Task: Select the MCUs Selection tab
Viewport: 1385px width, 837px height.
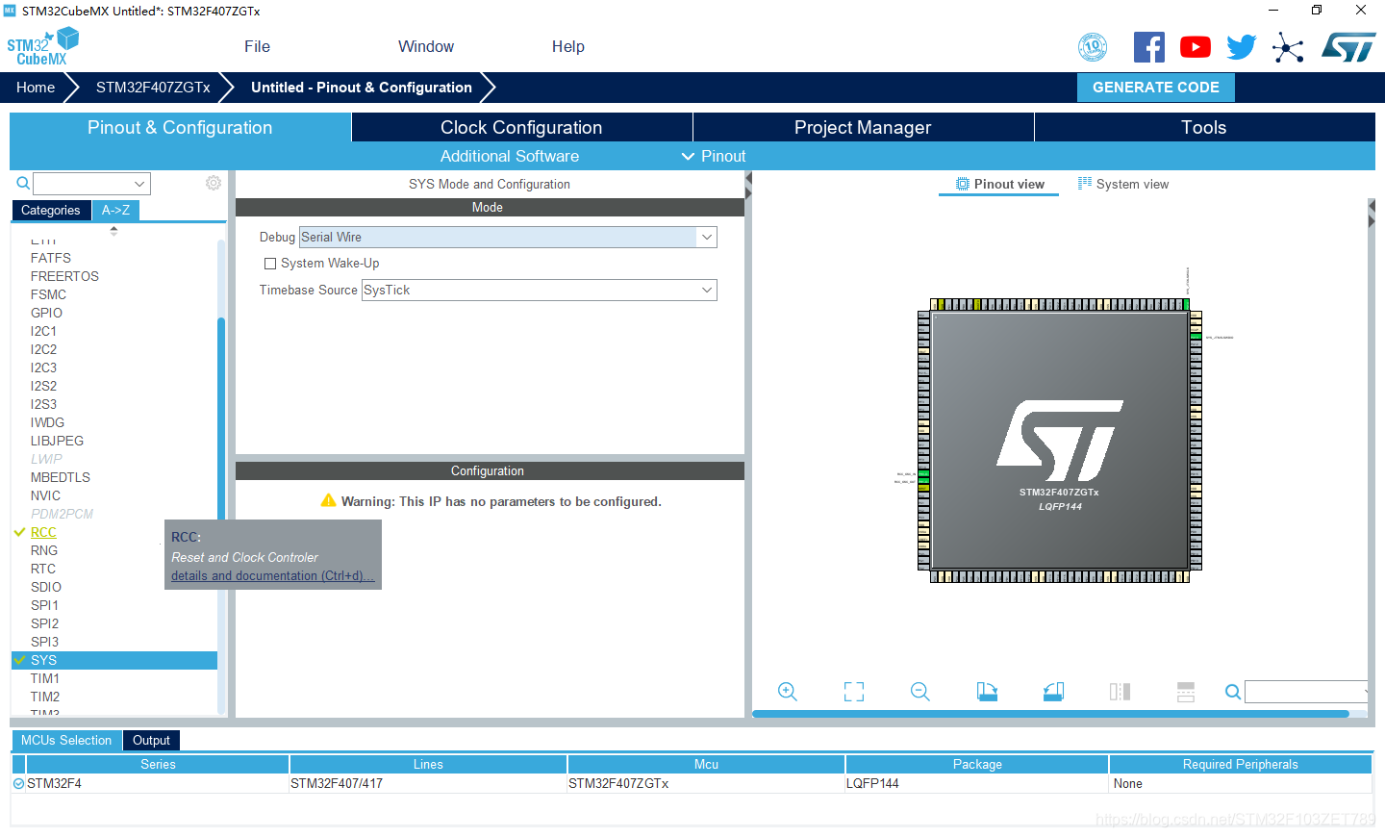Action: coord(66,740)
